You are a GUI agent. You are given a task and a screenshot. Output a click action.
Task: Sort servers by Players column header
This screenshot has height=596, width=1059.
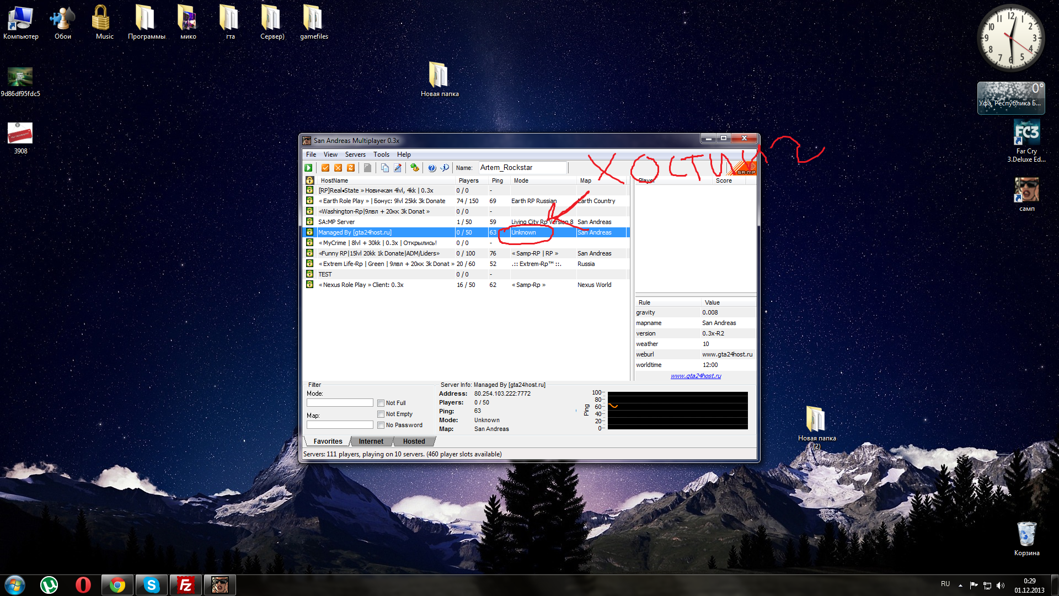point(472,180)
